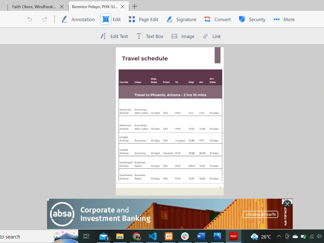Undo the last action
324x243 pixels.
coord(29,19)
